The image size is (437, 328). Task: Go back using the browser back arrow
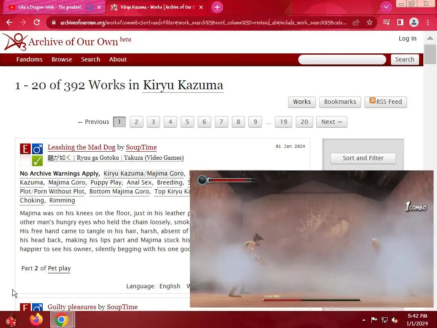[9, 22]
